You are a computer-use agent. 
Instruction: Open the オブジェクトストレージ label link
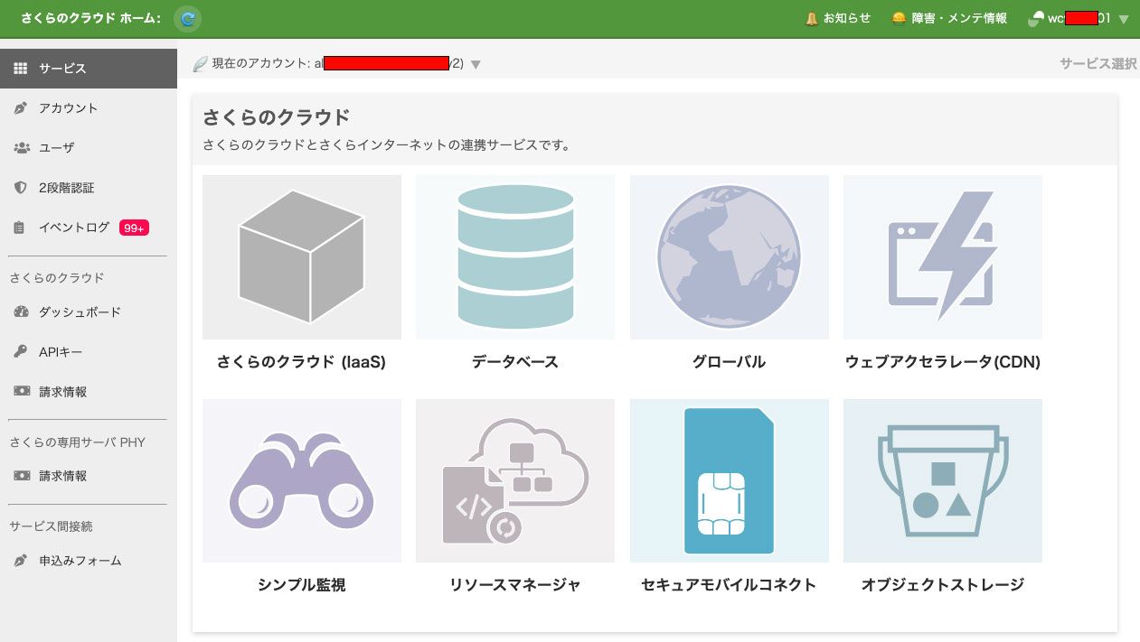(943, 585)
